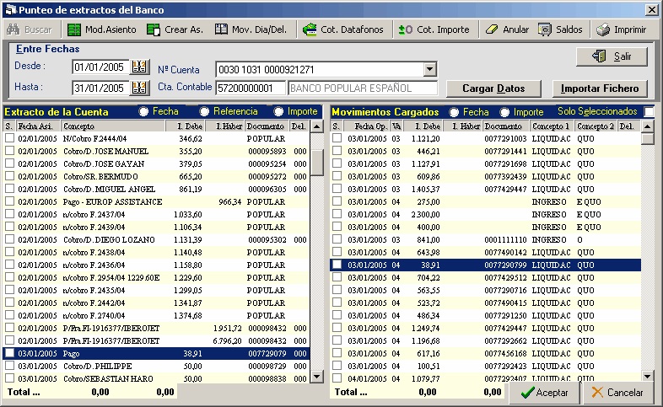This screenshot has width=663, height=407.
Task: Click the Crear As. icon
Action: click(153, 29)
